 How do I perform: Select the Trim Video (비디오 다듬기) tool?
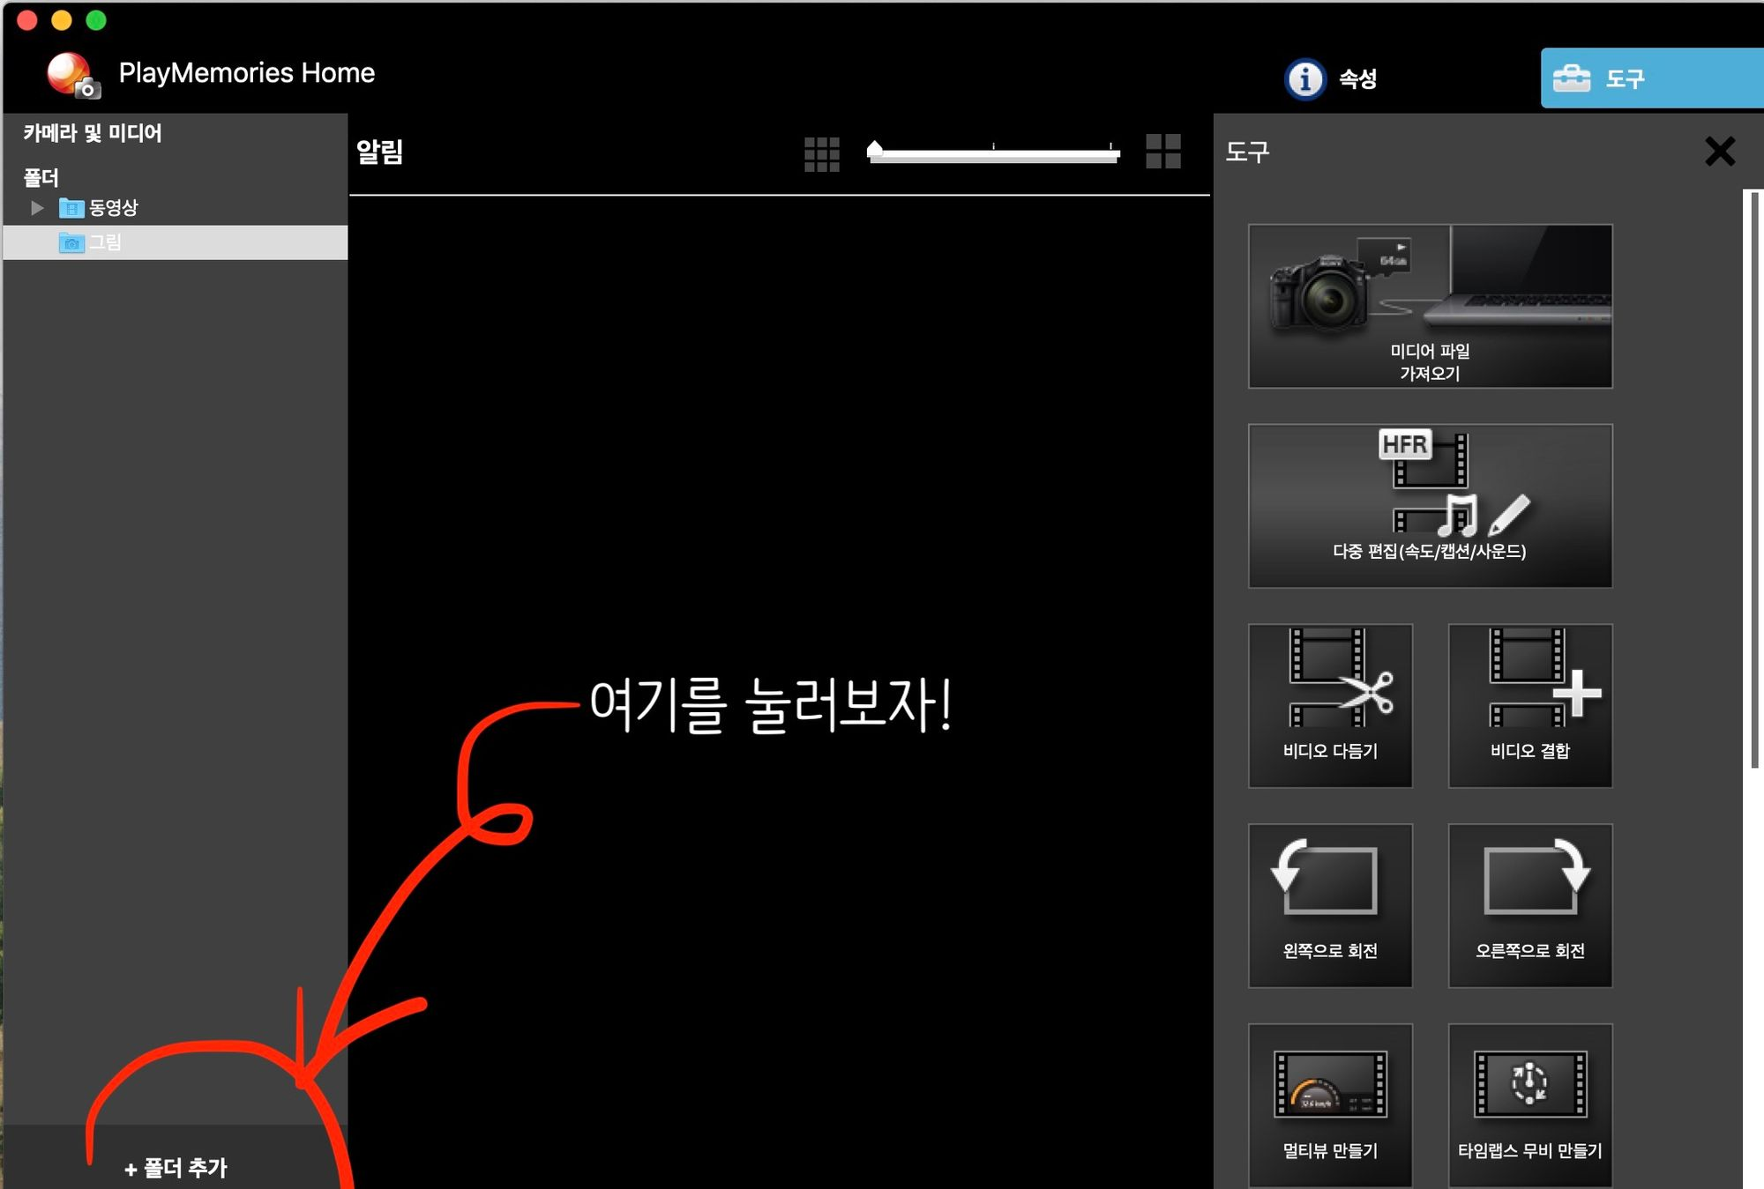coord(1330,705)
